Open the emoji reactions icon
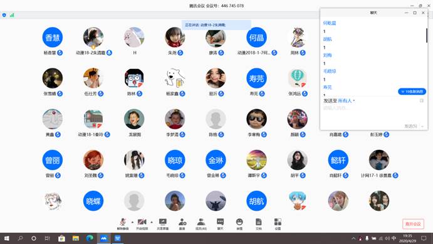This screenshot has width=433, height=244. click(239, 224)
